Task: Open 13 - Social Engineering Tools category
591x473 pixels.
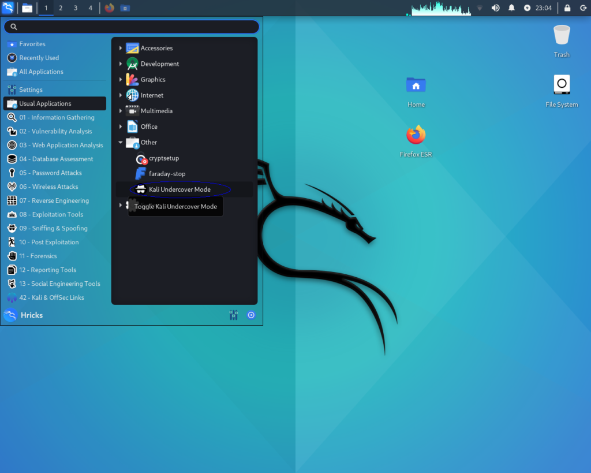Action: pos(55,284)
